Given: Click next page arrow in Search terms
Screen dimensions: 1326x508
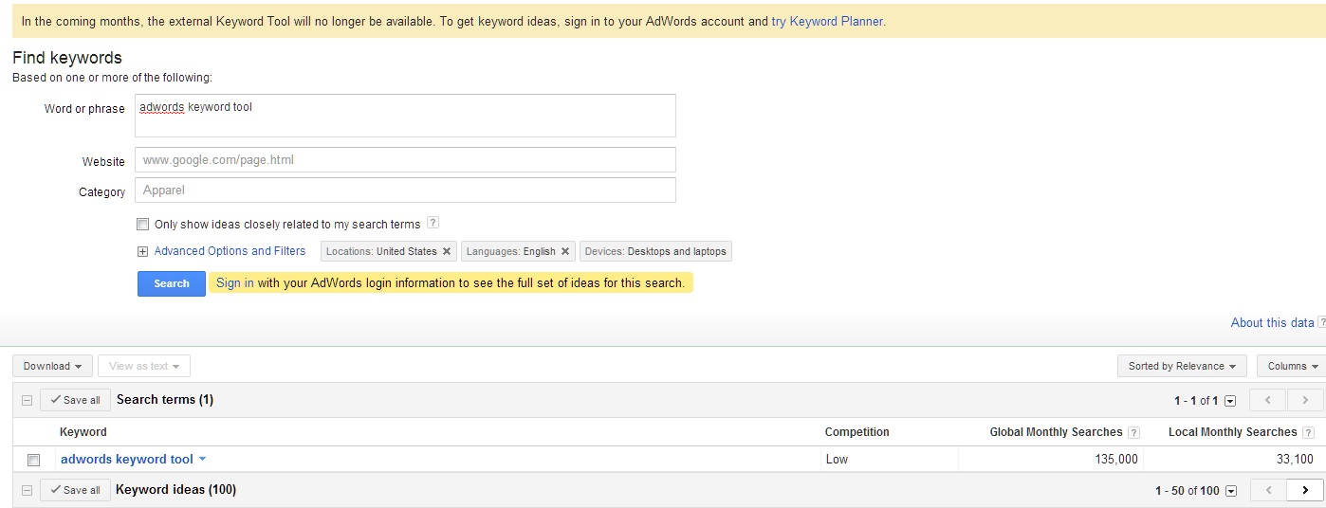Looking at the screenshot, I should [x=1305, y=400].
